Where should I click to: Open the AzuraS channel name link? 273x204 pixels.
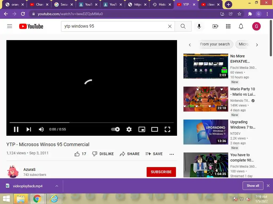(x=29, y=169)
